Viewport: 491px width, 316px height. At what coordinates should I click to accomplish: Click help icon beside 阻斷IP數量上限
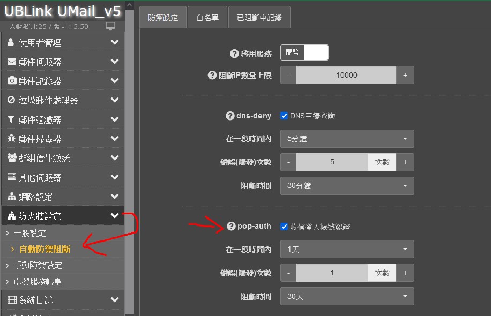[x=212, y=76]
